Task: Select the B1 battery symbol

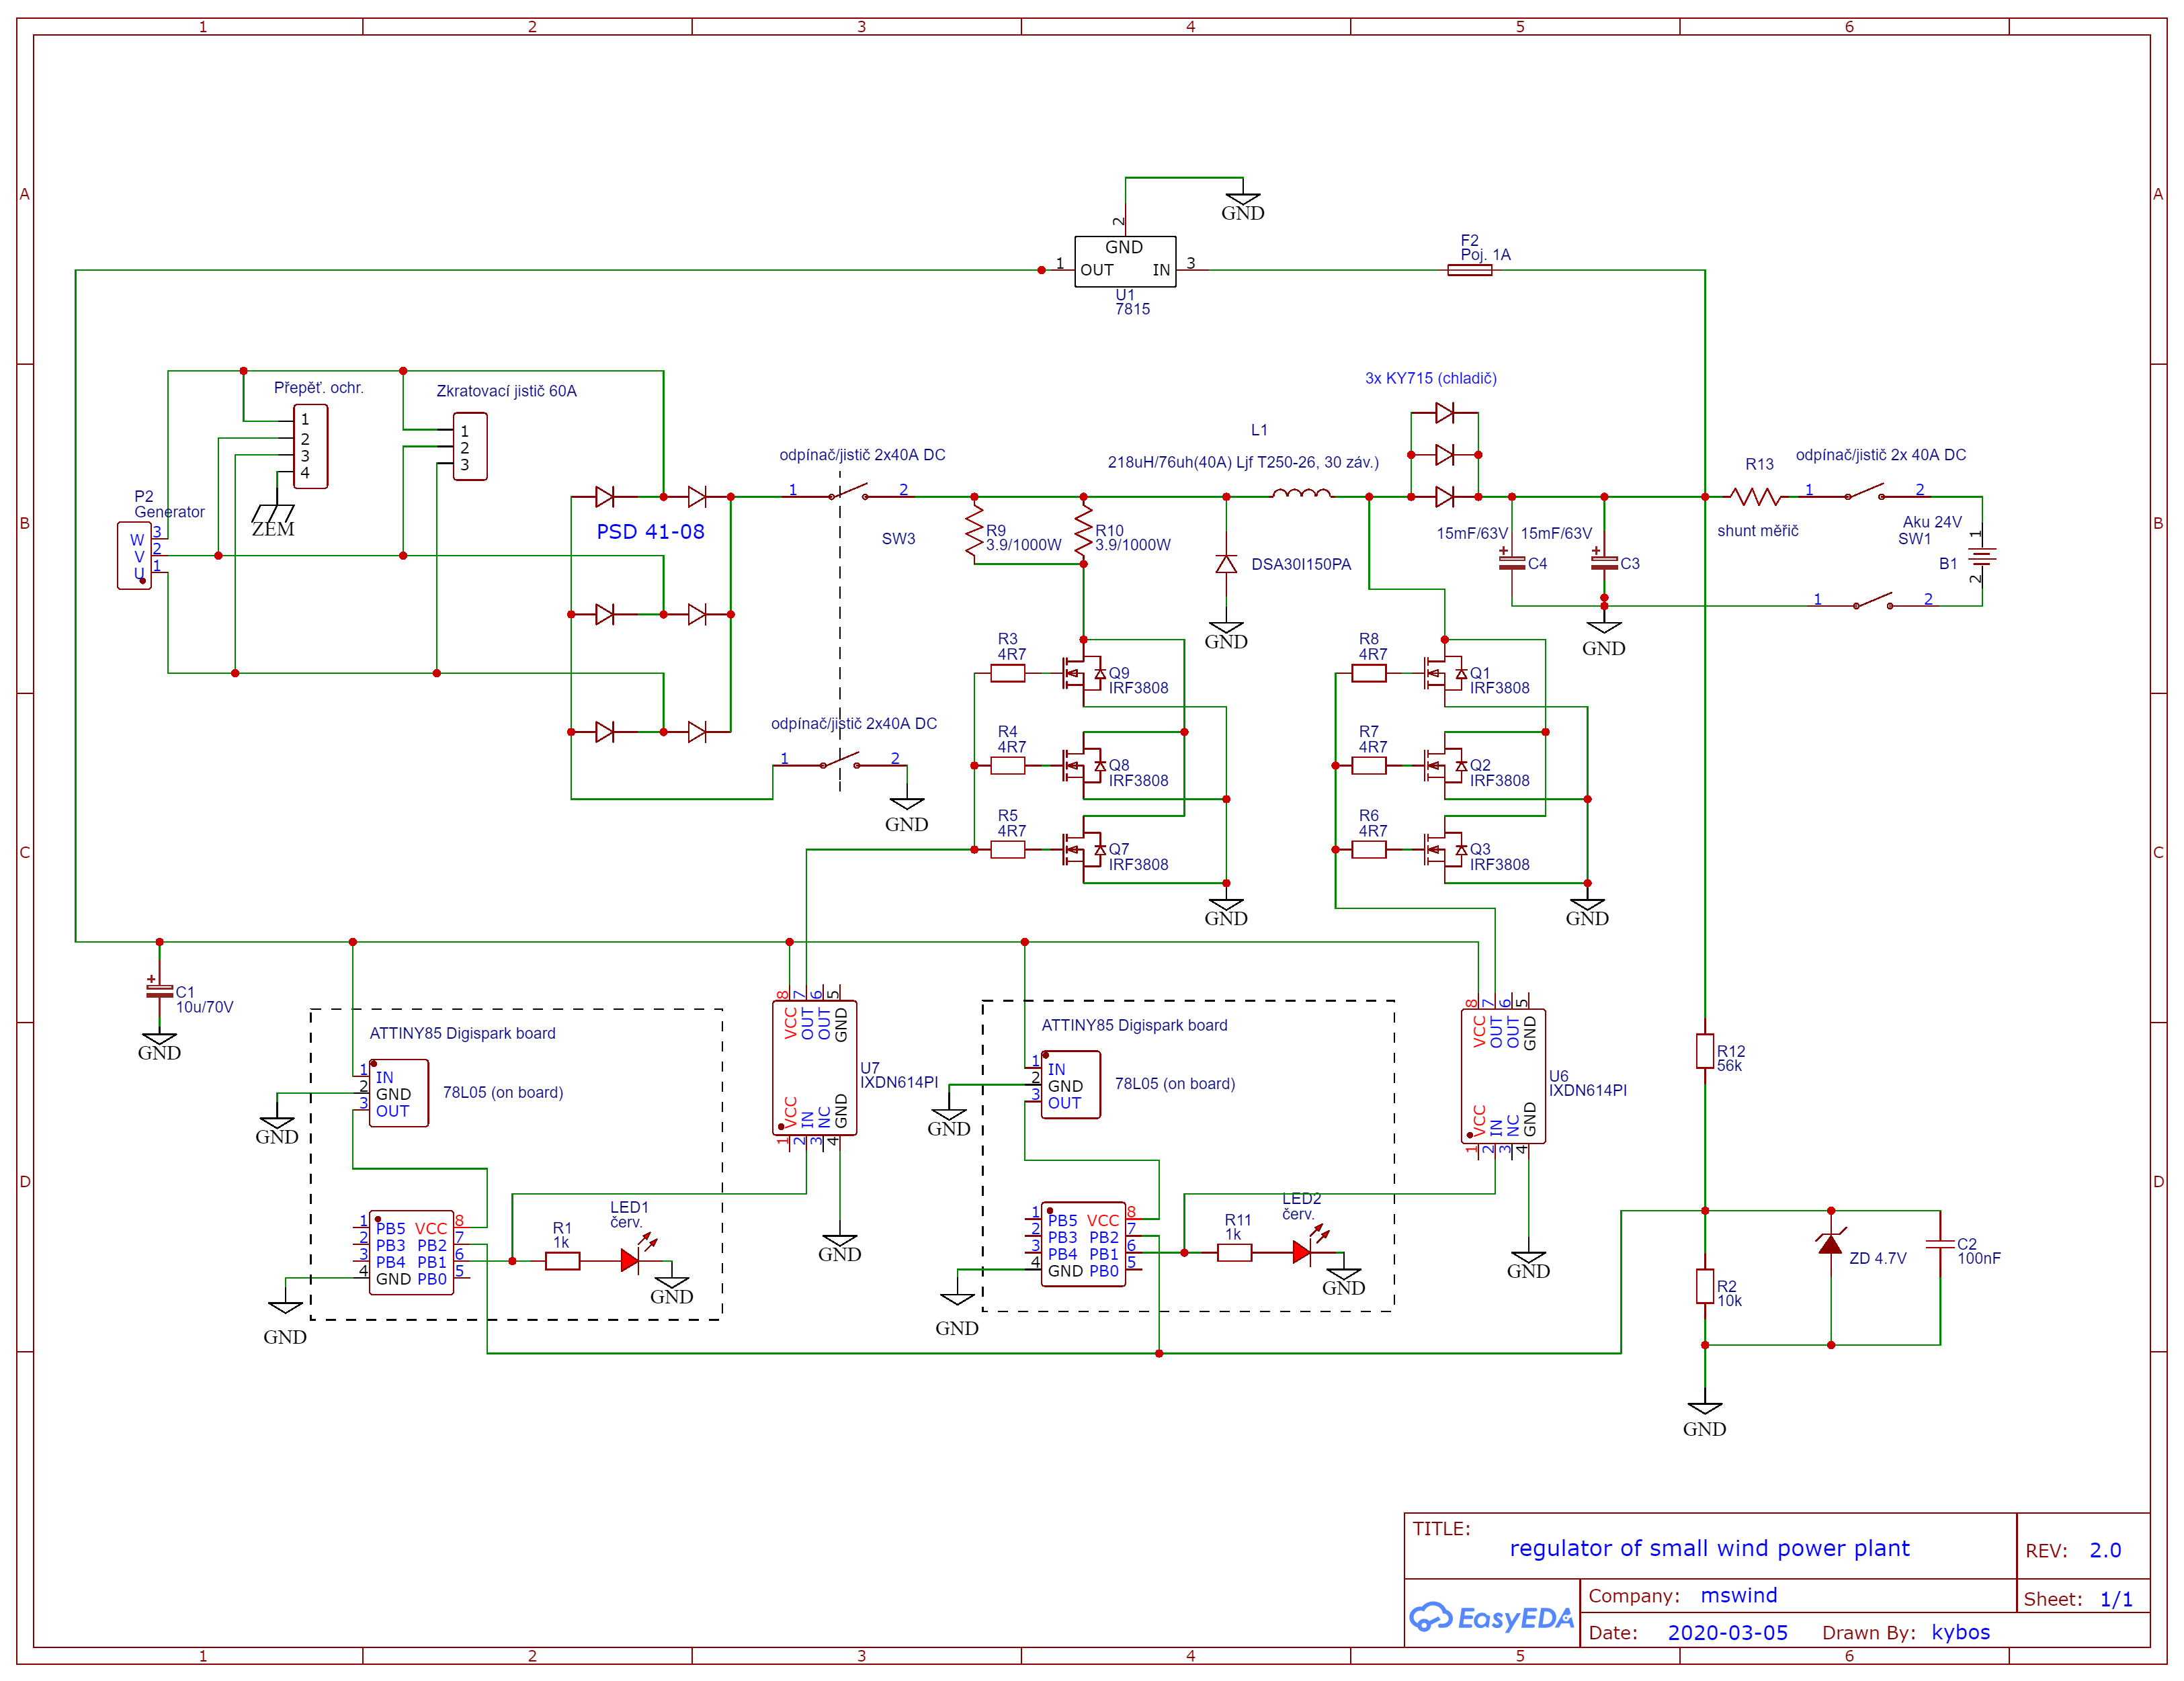Action: pyautogui.click(x=1982, y=556)
